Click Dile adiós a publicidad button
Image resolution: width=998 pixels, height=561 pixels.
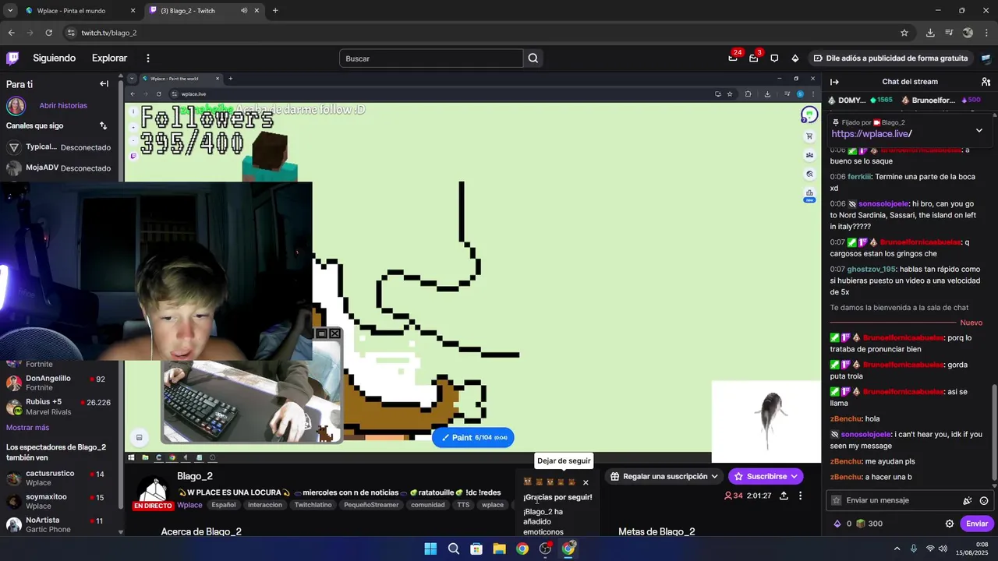(890, 58)
